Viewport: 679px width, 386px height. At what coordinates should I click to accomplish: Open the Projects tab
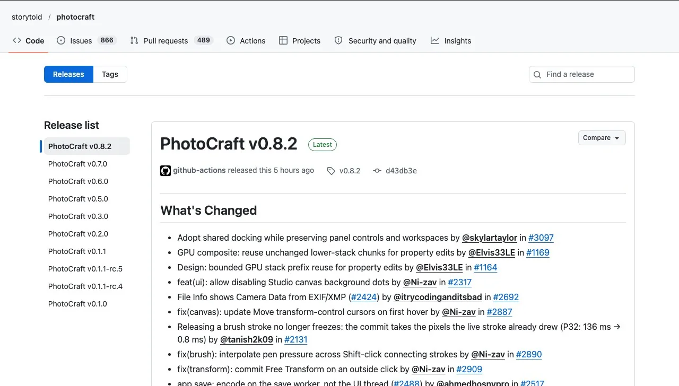point(300,41)
